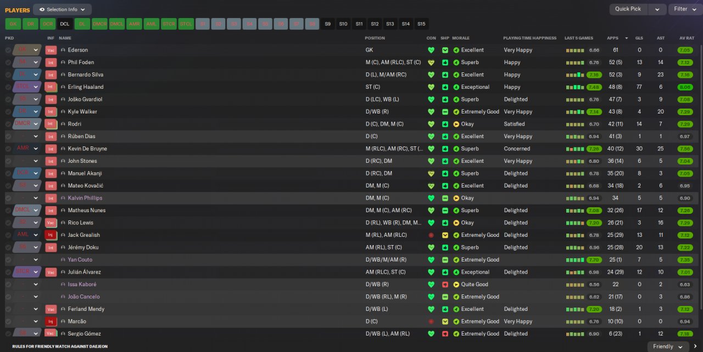The image size is (703, 352).
Task: Click the Quick Pick button
Action: [628, 9]
